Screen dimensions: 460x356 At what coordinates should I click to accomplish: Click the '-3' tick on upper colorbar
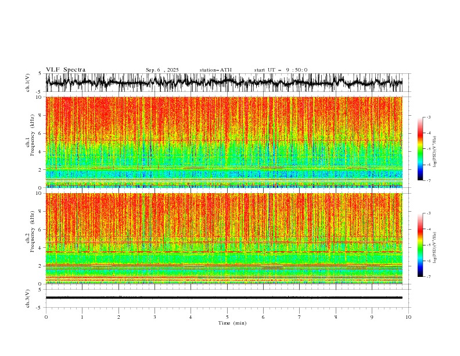pyautogui.click(x=428, y=117)
